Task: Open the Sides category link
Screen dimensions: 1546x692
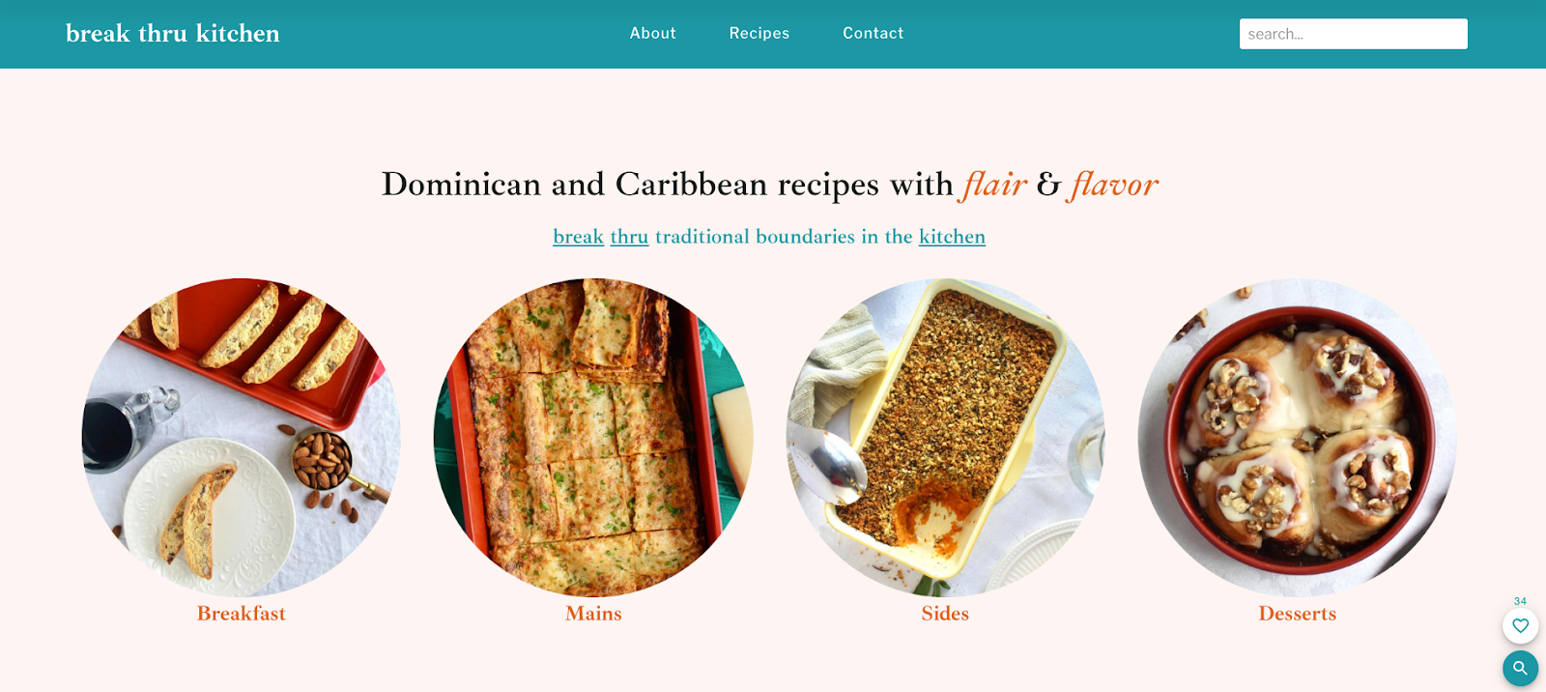Action: click(x=945, y=614)
